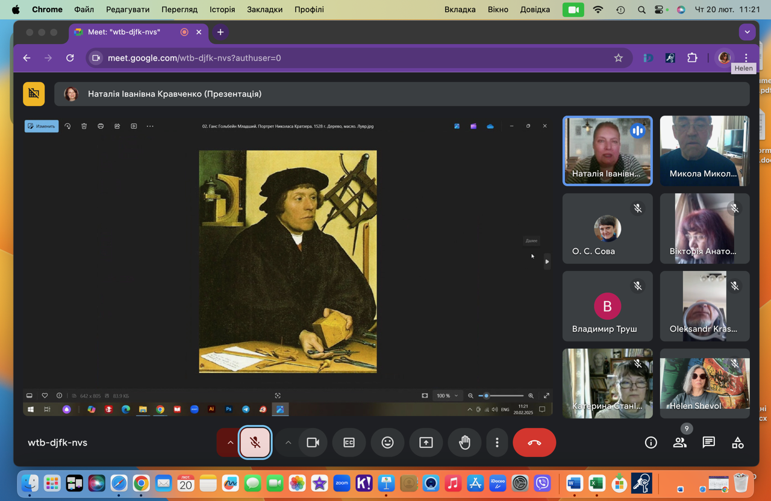
Task: Open Google Chrome from the Dock
Action: [x=141, y=483]
